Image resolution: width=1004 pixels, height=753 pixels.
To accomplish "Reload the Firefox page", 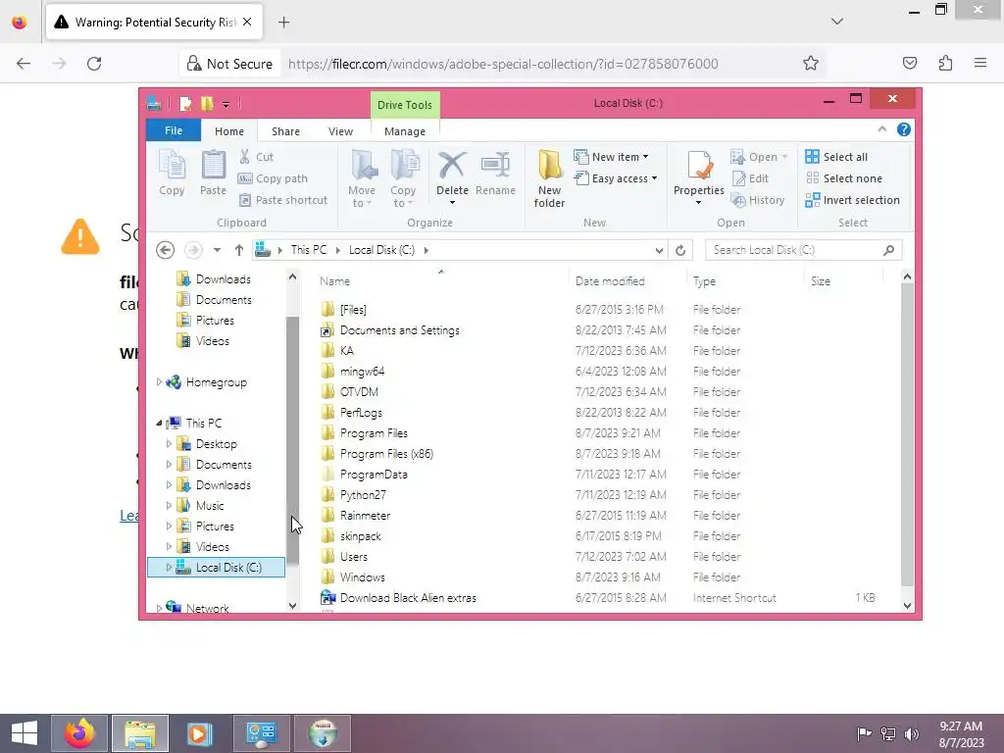I will [94, 64].
